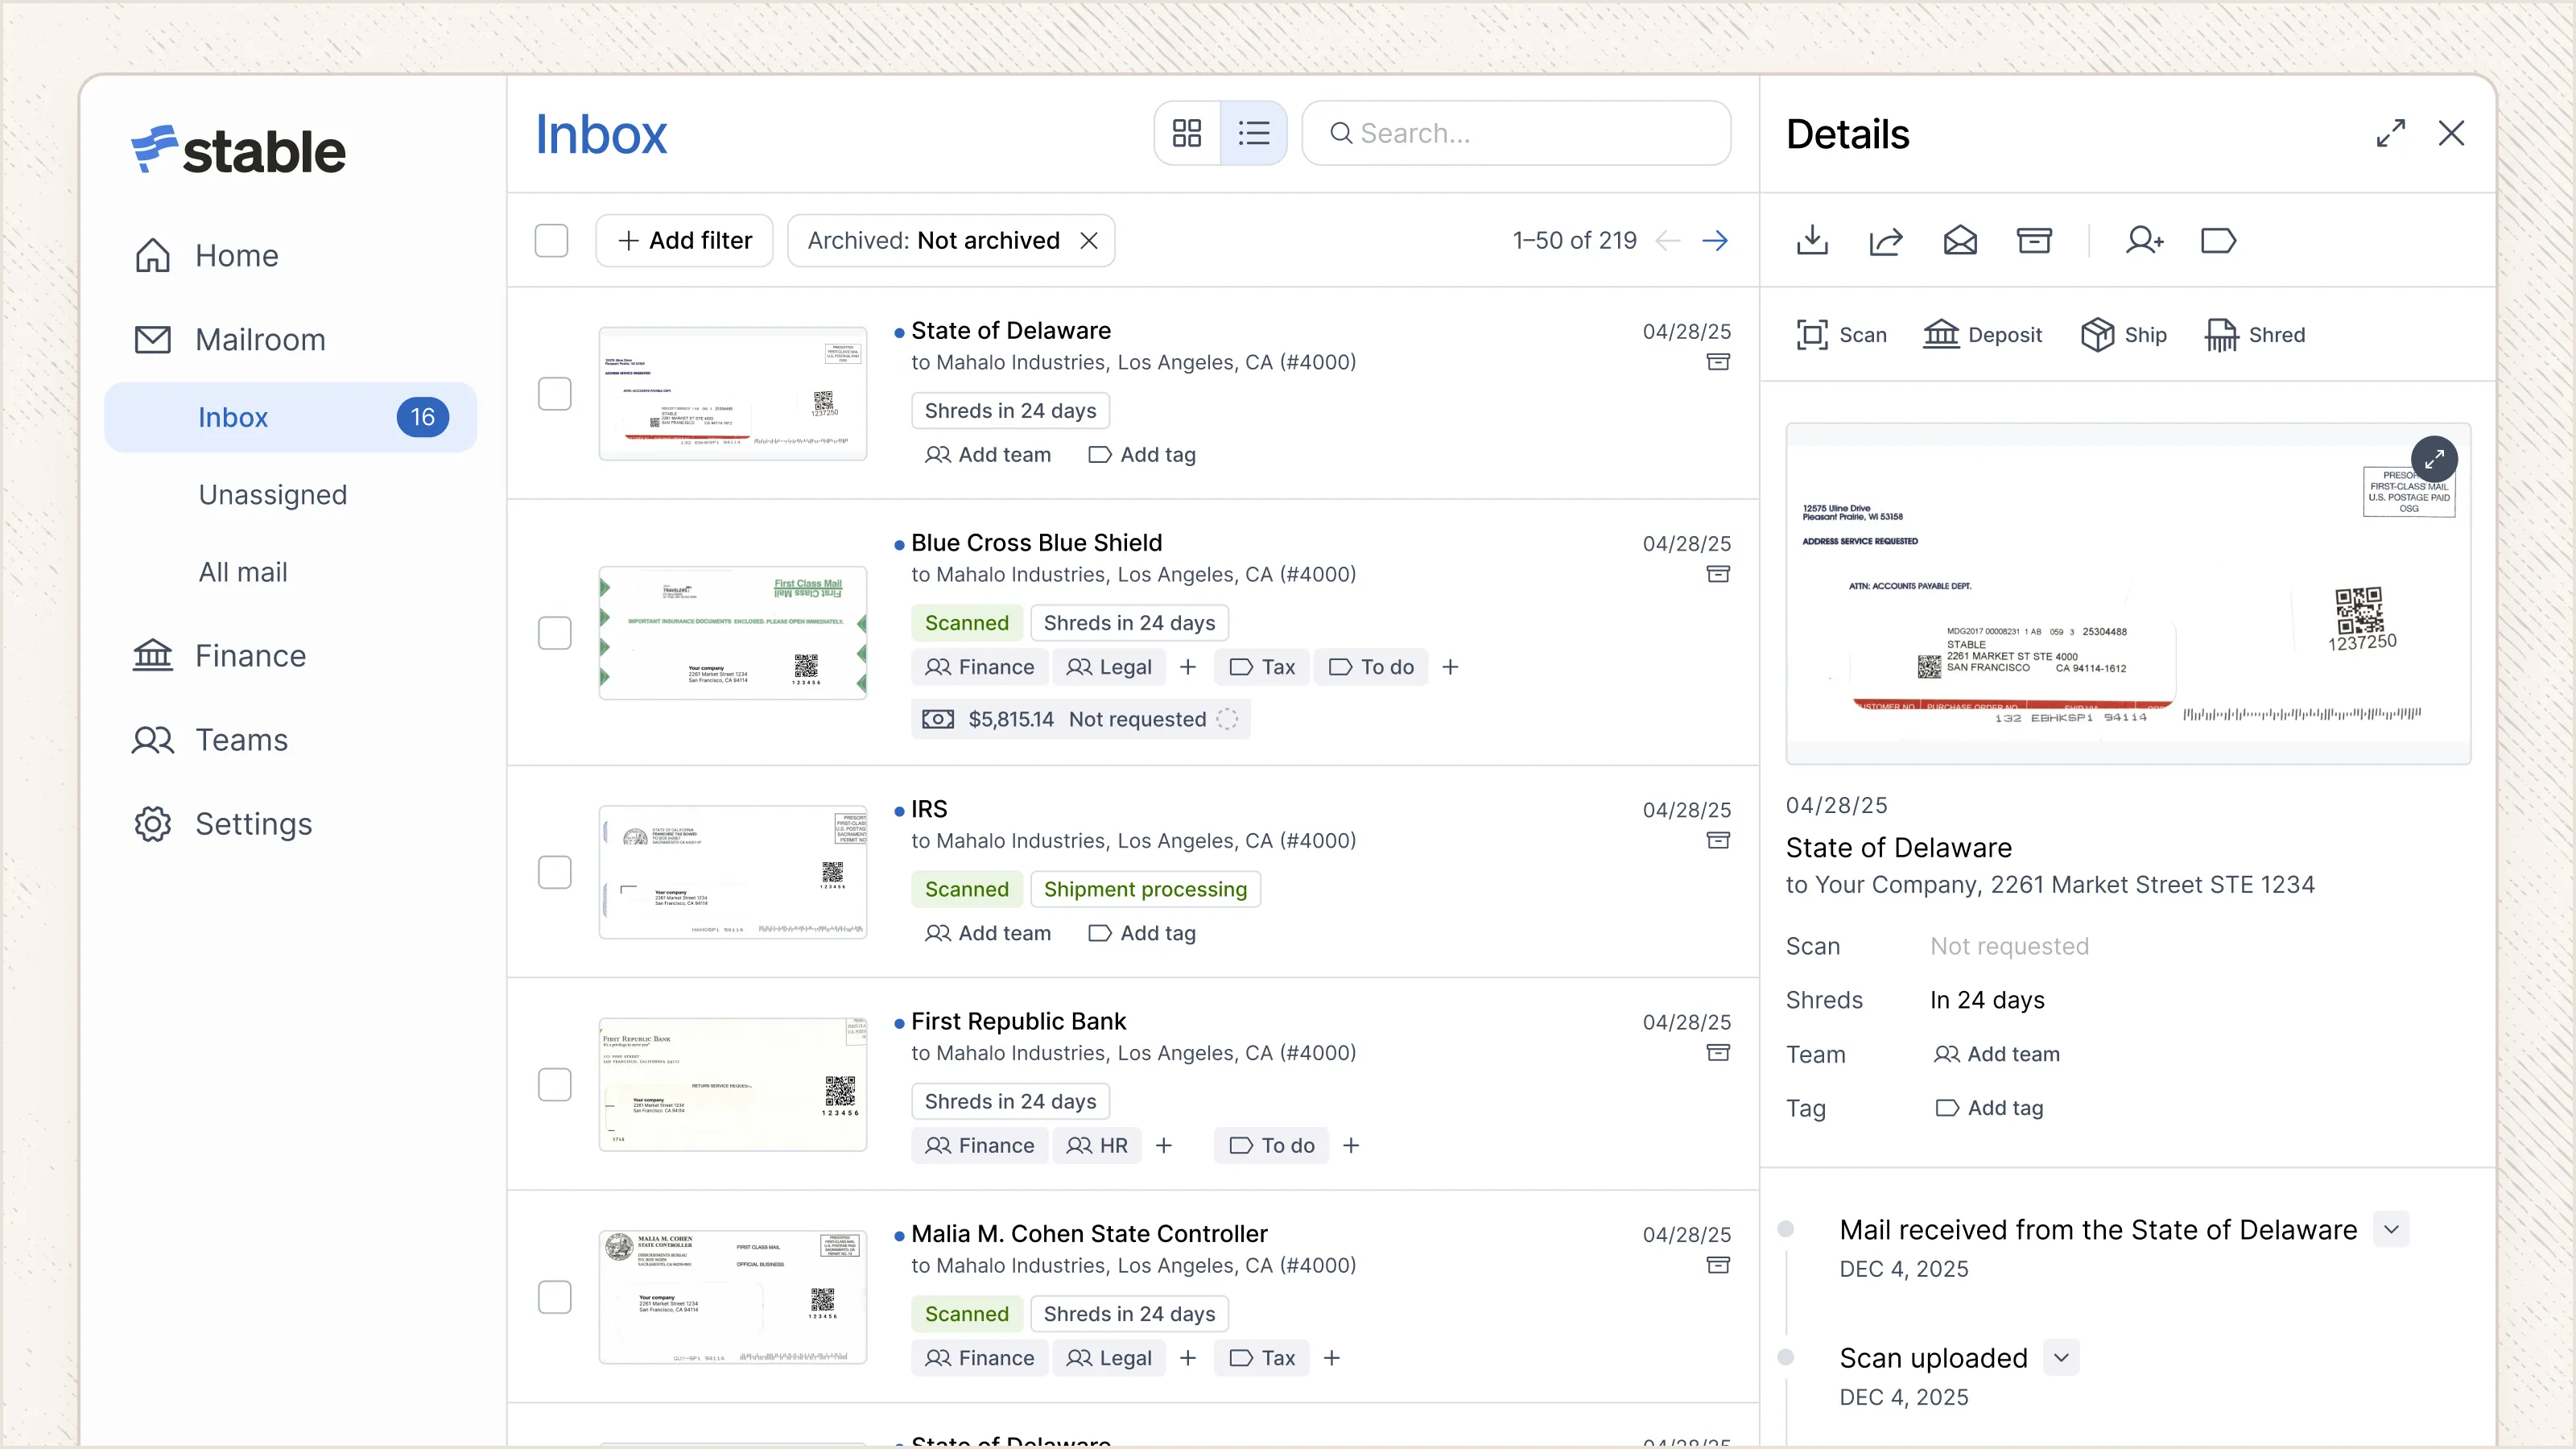2576x1449 pixels.
Task: Tick the First Republic Bank mail checkbox
Action: 554,1085
